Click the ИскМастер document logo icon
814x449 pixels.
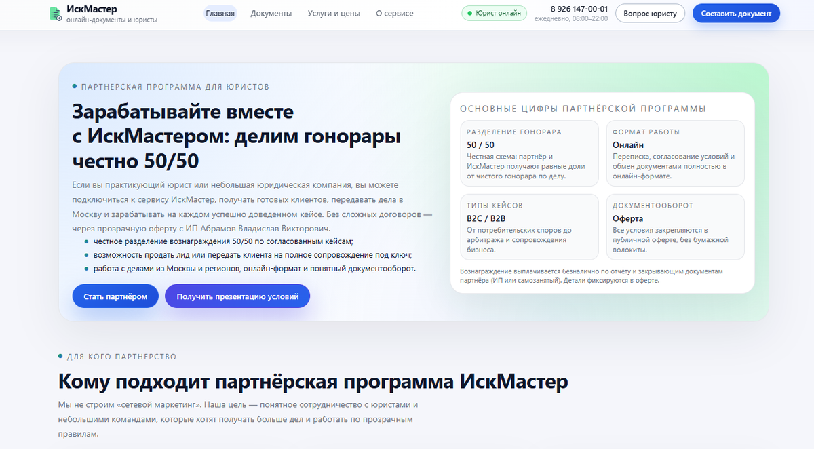[55, 14]
